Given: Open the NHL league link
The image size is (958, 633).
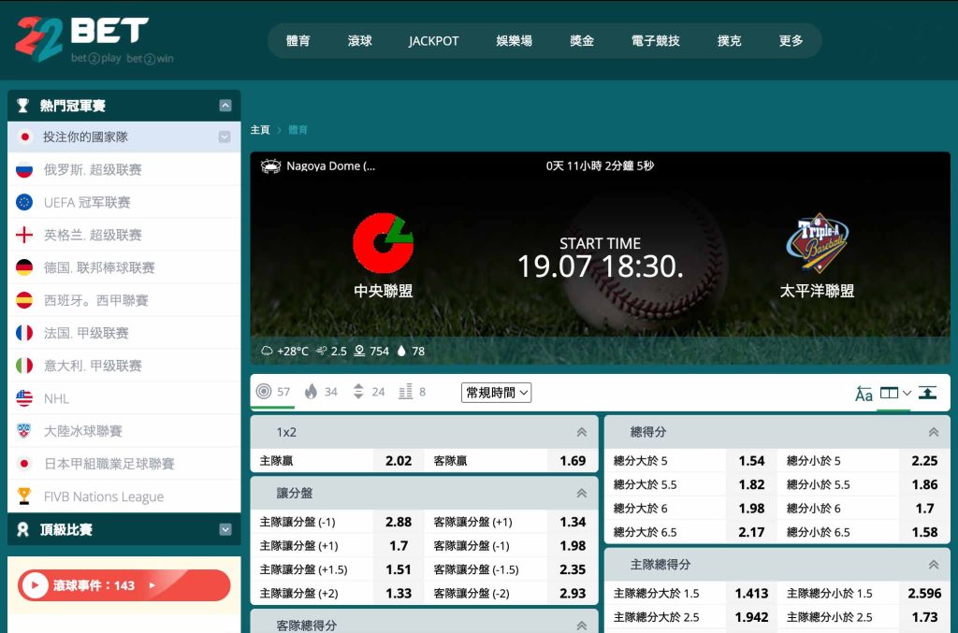Looking at the screenshot, I should click(56, 398).
